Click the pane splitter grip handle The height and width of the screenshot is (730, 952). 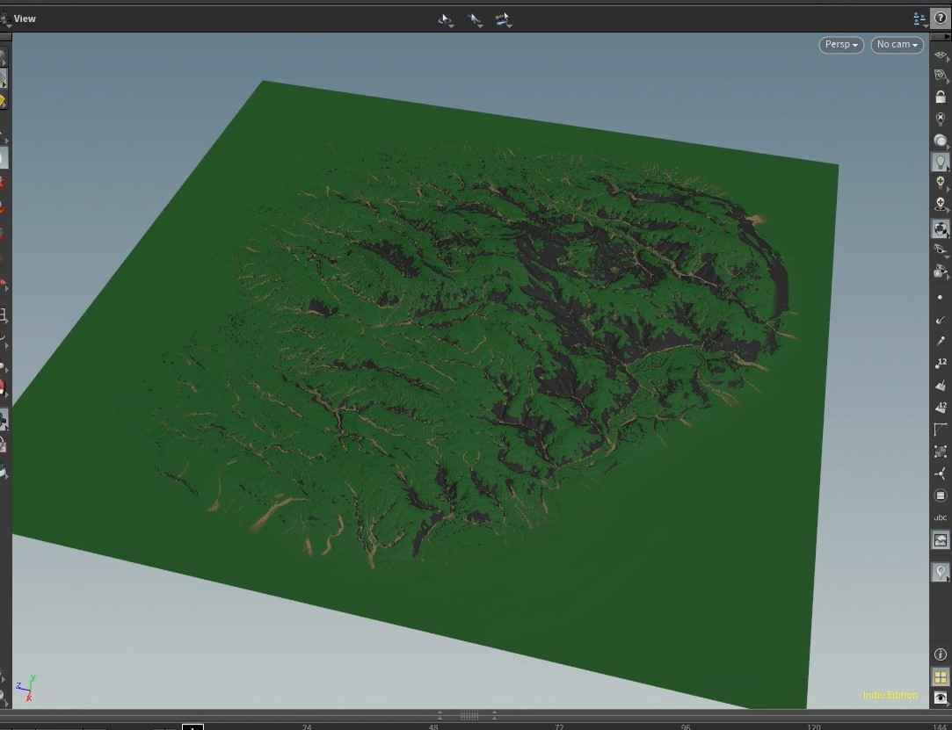[x=469, y=715]
